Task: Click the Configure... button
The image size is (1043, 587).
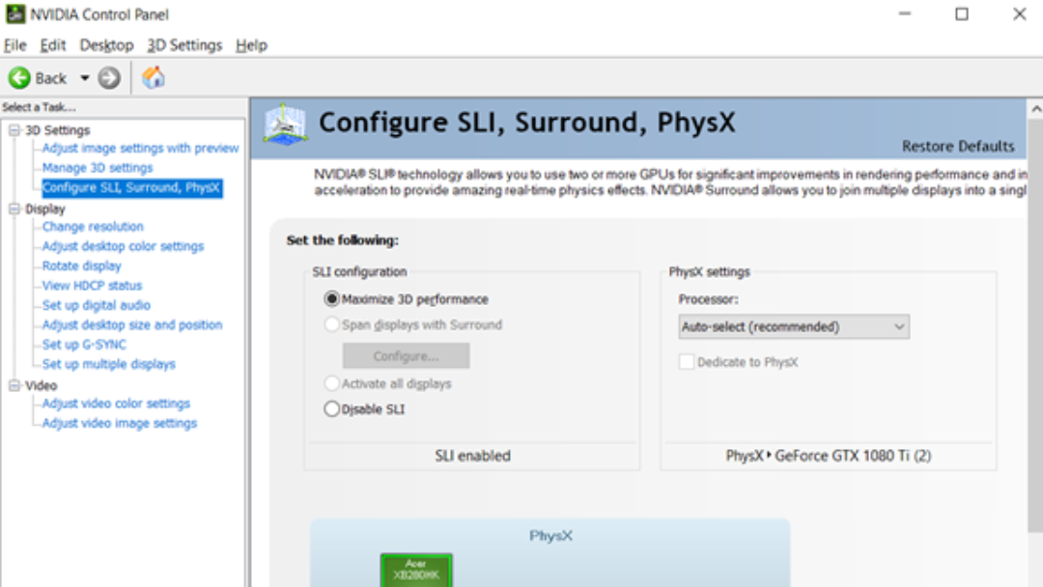Action: (406, 355)
